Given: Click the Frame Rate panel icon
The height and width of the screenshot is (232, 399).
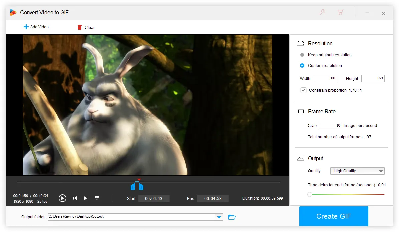Looking at the screenshot, I should tap(301, 111).
